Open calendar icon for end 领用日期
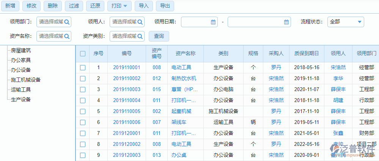Viewport: 379px width, 161px height. pyautogui.click(x=286, y=22)
